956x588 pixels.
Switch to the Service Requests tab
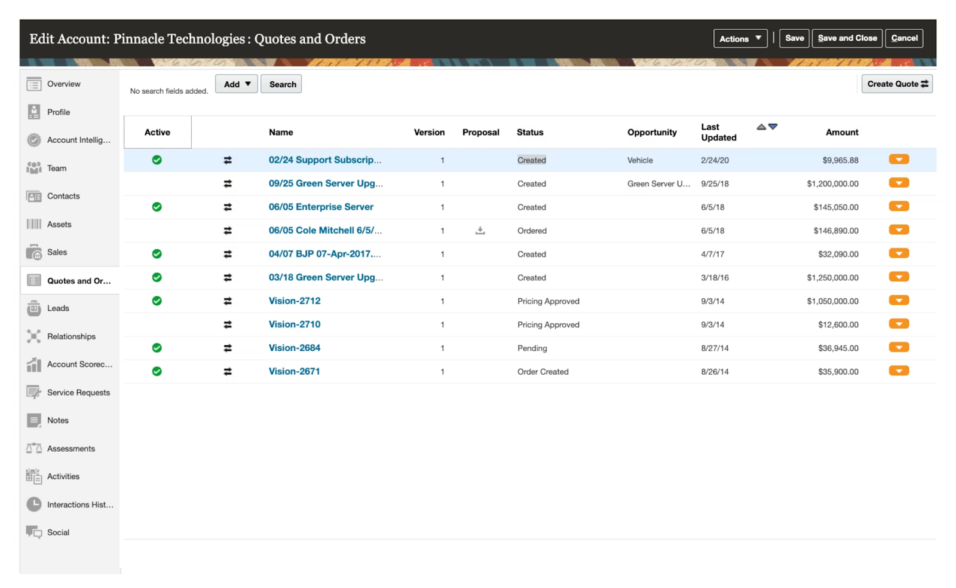click(x=78, y=393)
